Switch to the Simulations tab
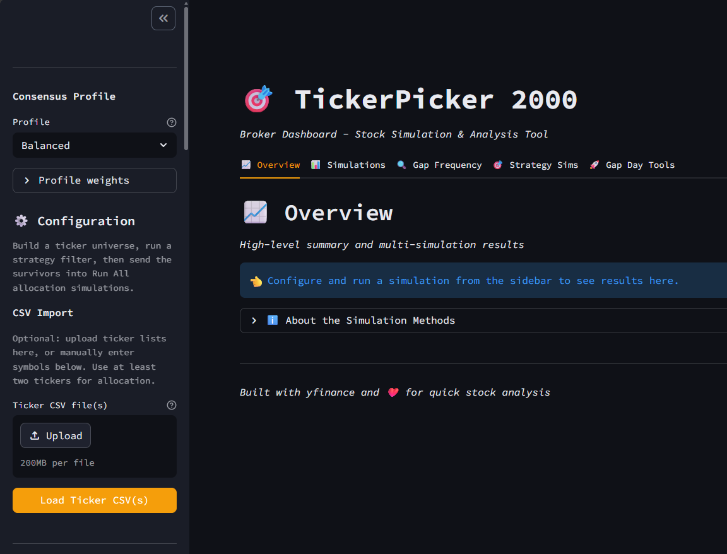 [x=348, y=165]
